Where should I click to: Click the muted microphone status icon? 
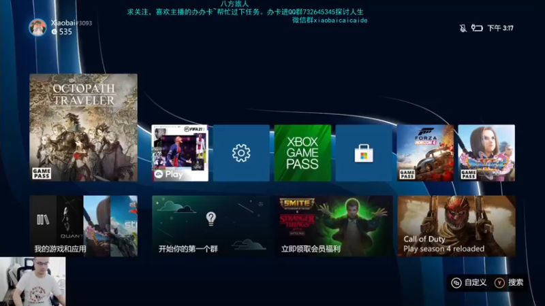pyautogui.click(x=463, y=28)
